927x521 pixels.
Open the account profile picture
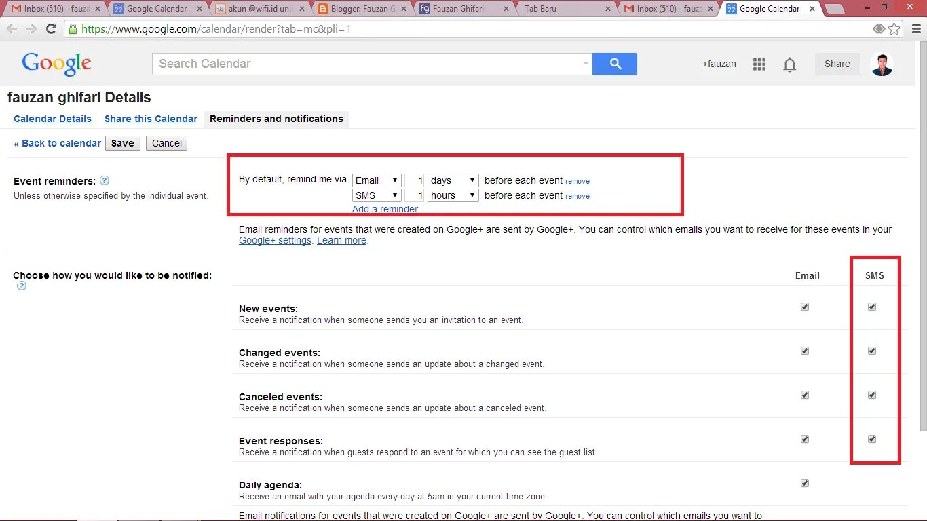(882, 64)
